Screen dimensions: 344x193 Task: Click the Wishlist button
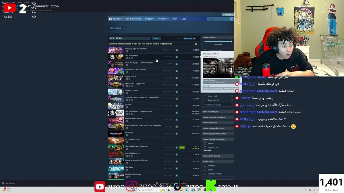click(228, 15)
